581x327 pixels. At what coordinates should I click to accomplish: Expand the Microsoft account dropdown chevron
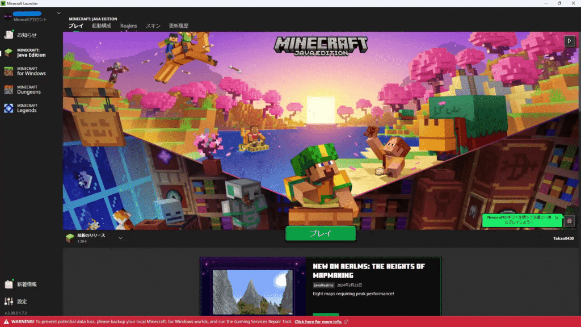click(59, 13)
